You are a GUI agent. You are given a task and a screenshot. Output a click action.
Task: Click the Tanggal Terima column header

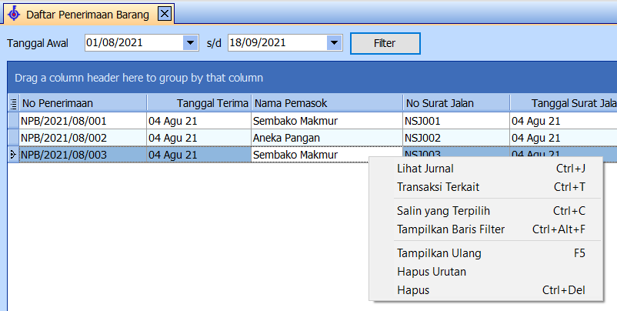click(198, 103)
